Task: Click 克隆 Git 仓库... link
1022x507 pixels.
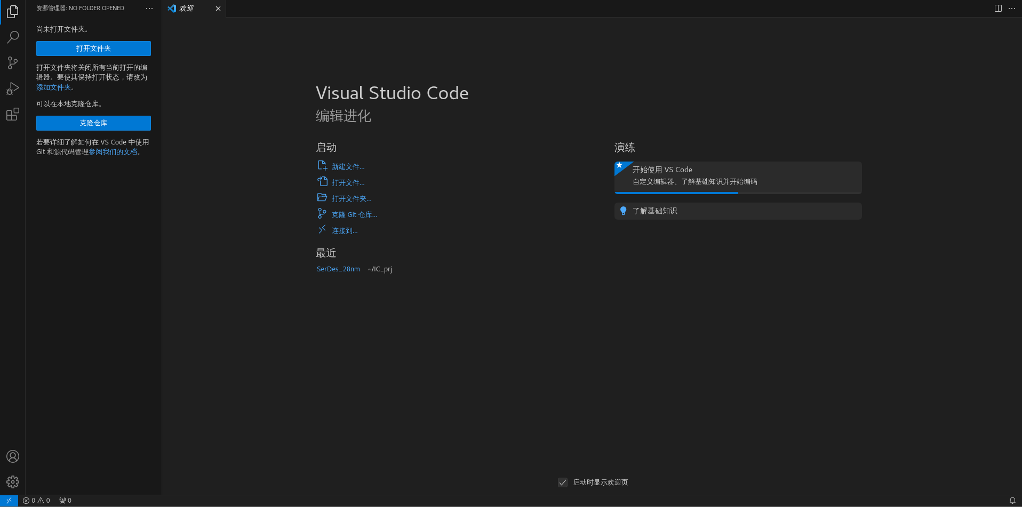Action: [x=354, y=215]
